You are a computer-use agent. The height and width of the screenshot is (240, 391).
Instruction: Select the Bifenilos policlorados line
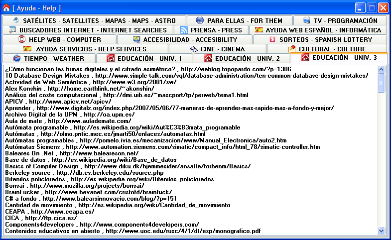click(x=110, y=179)
